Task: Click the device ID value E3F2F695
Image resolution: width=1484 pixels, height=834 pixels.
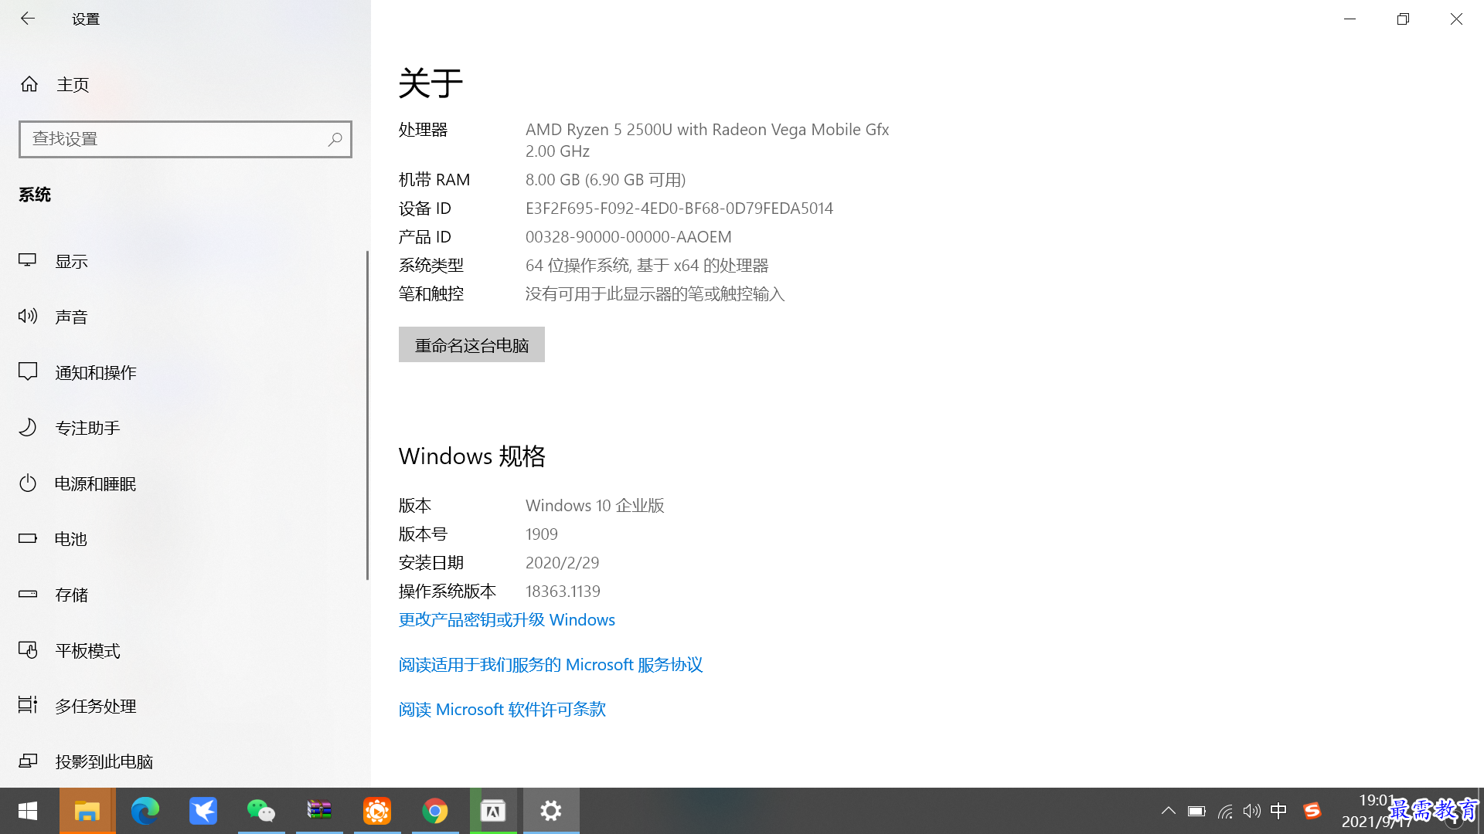Action: pyautogui.click(x=679, y=208)
